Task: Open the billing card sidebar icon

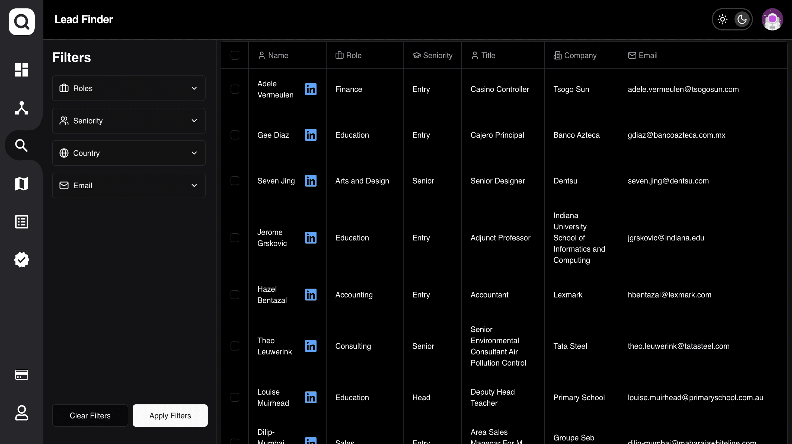Action: [x=21, y=375]
